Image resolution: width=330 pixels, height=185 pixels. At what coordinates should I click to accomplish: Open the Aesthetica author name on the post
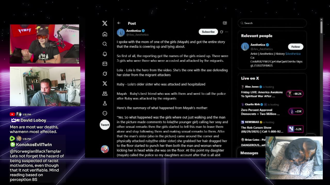pyautogui.click(x=134, y=31)
